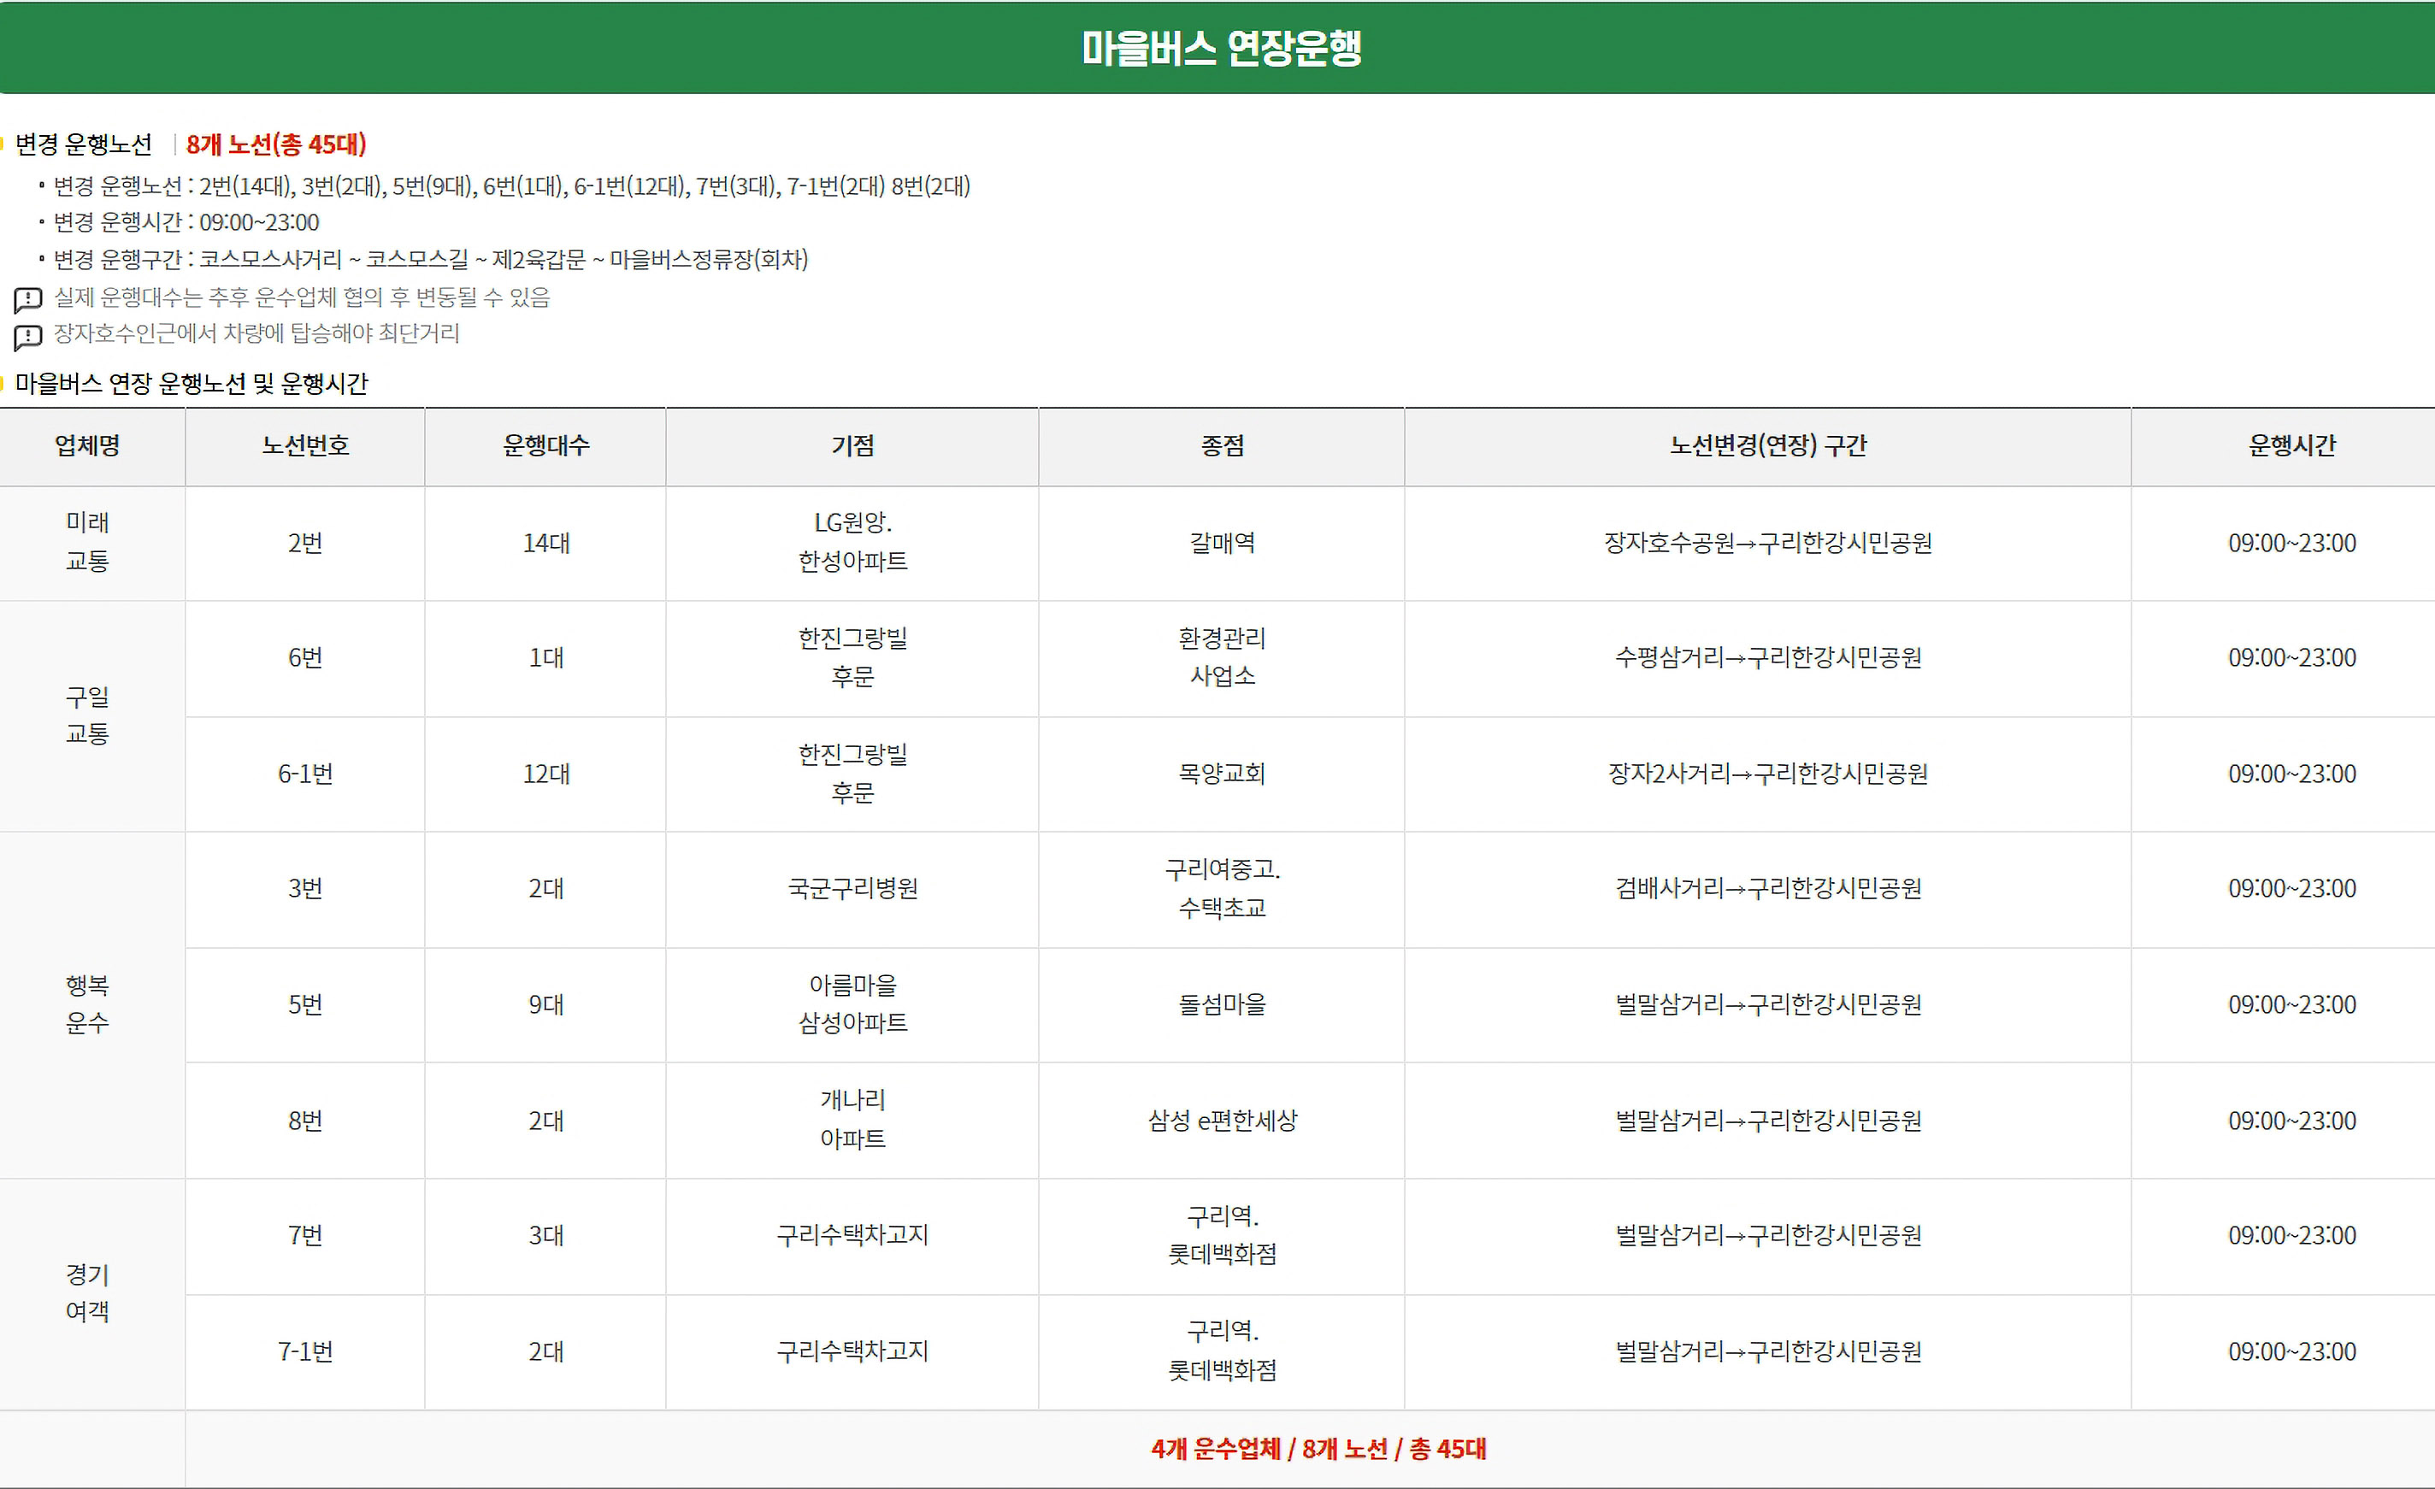Click the 업체명 column header
2435x1489 pixels.
(x=87, y=445)
